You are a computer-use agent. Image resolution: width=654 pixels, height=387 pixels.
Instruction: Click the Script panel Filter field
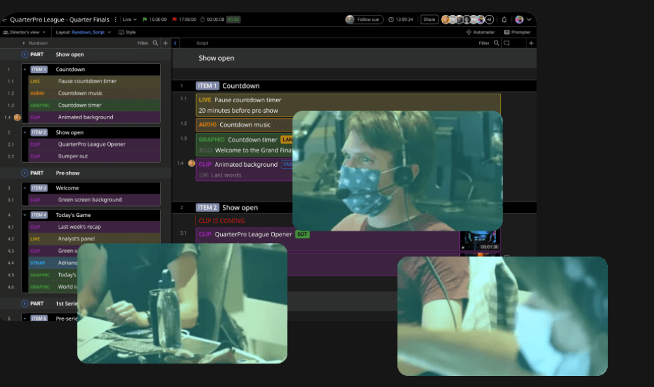(484, 43)
